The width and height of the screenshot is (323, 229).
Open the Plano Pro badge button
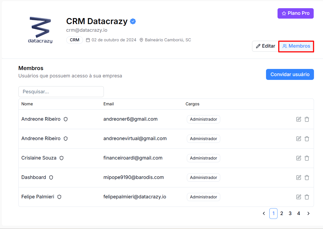point(295,13)
